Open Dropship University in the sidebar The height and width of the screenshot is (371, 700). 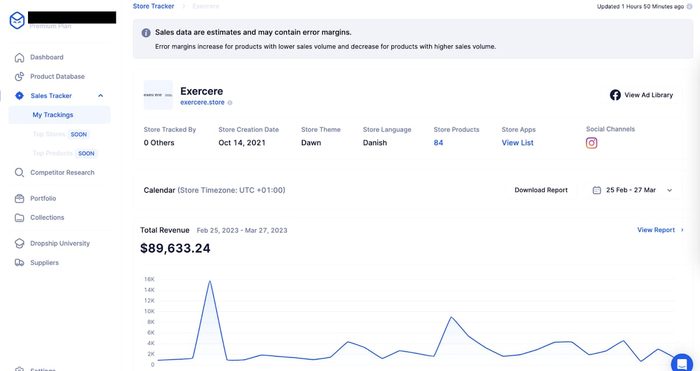tap(60, 243)
